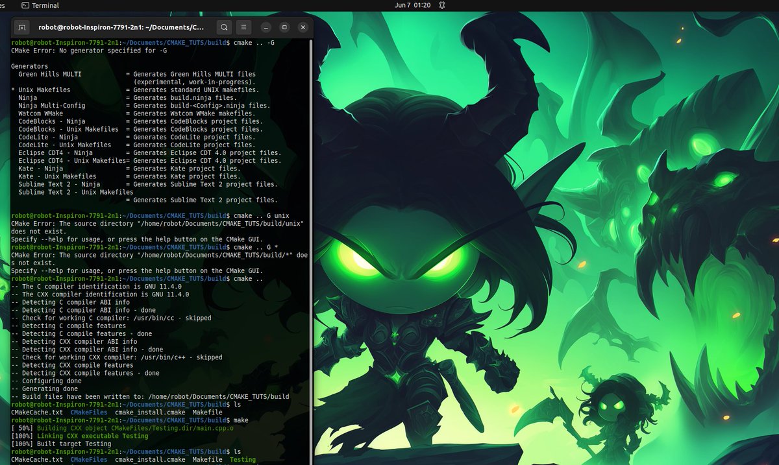Click the 'Generators' heading text
Image resolution: width=779 pixels, height=465 pixels.
click(x=29, y=66)
